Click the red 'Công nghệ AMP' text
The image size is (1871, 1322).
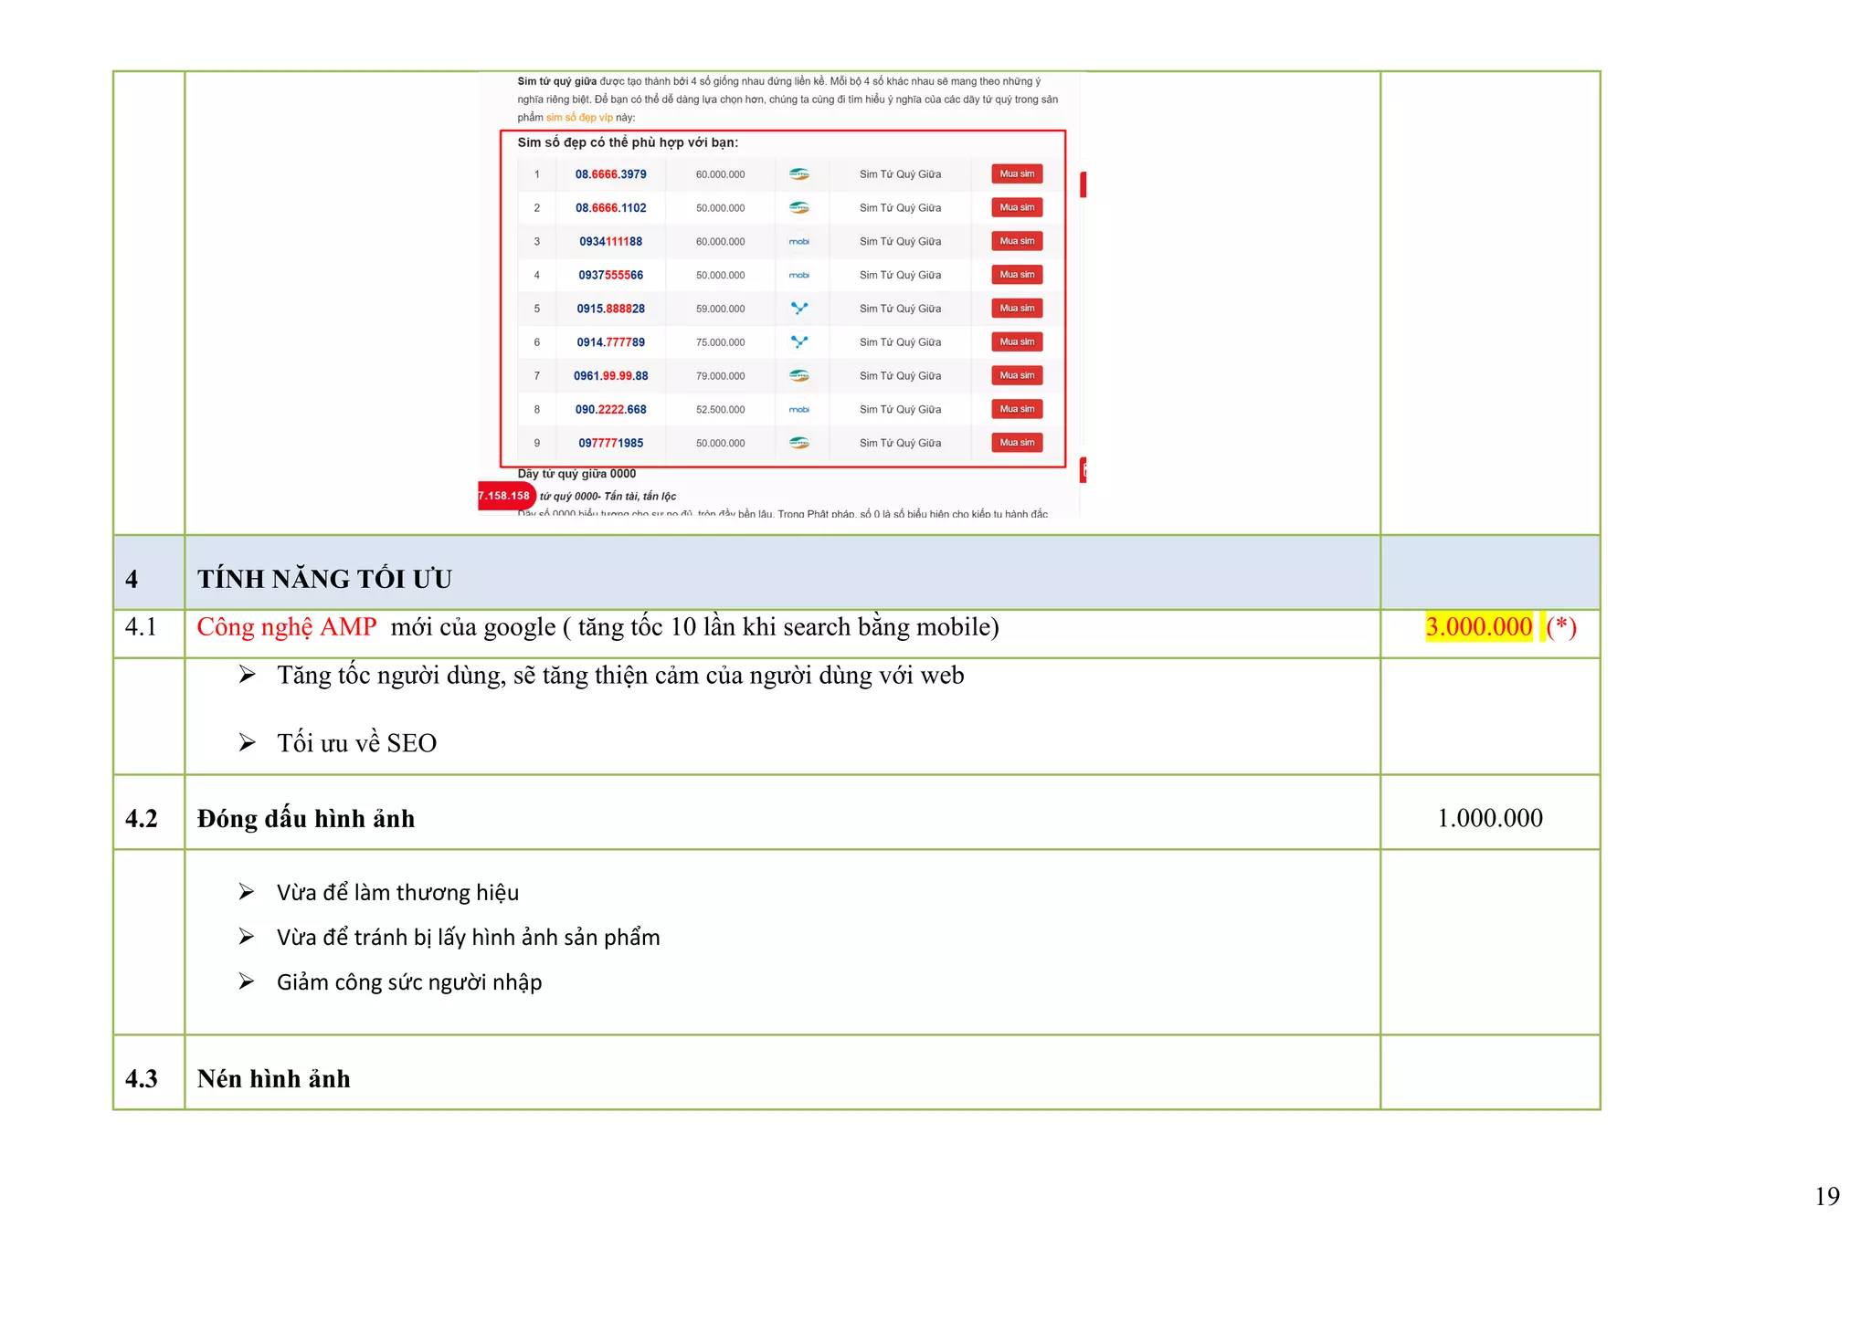(x=287, y=627)
